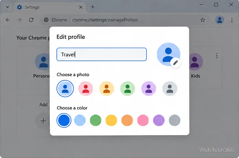
Task: Select the orange avatar photo
Action: coord(107,88)
